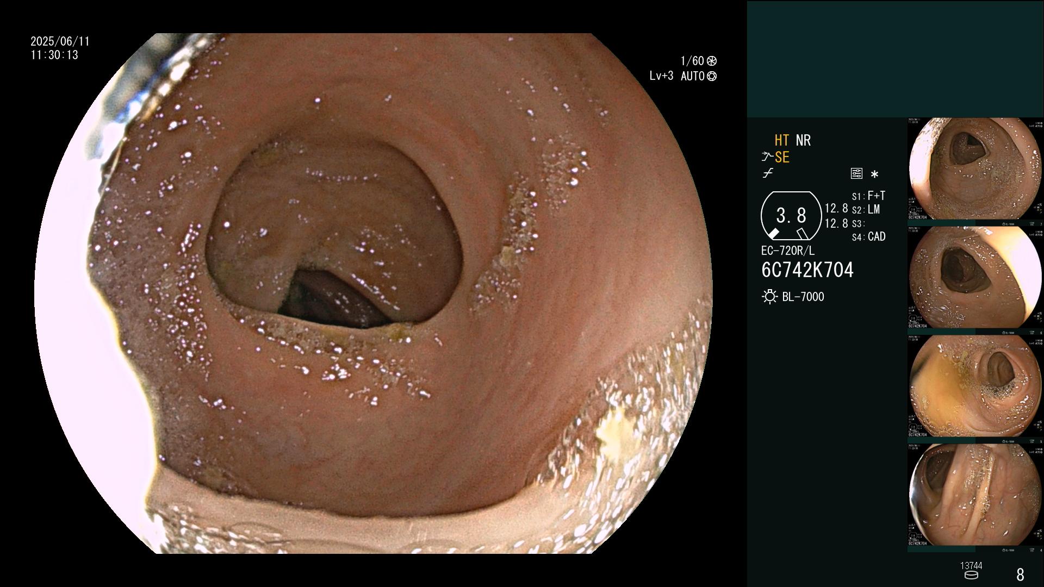Click the asterisk indicator icon
Viewport: 1044px width, 587px height.
pos(874,174)
